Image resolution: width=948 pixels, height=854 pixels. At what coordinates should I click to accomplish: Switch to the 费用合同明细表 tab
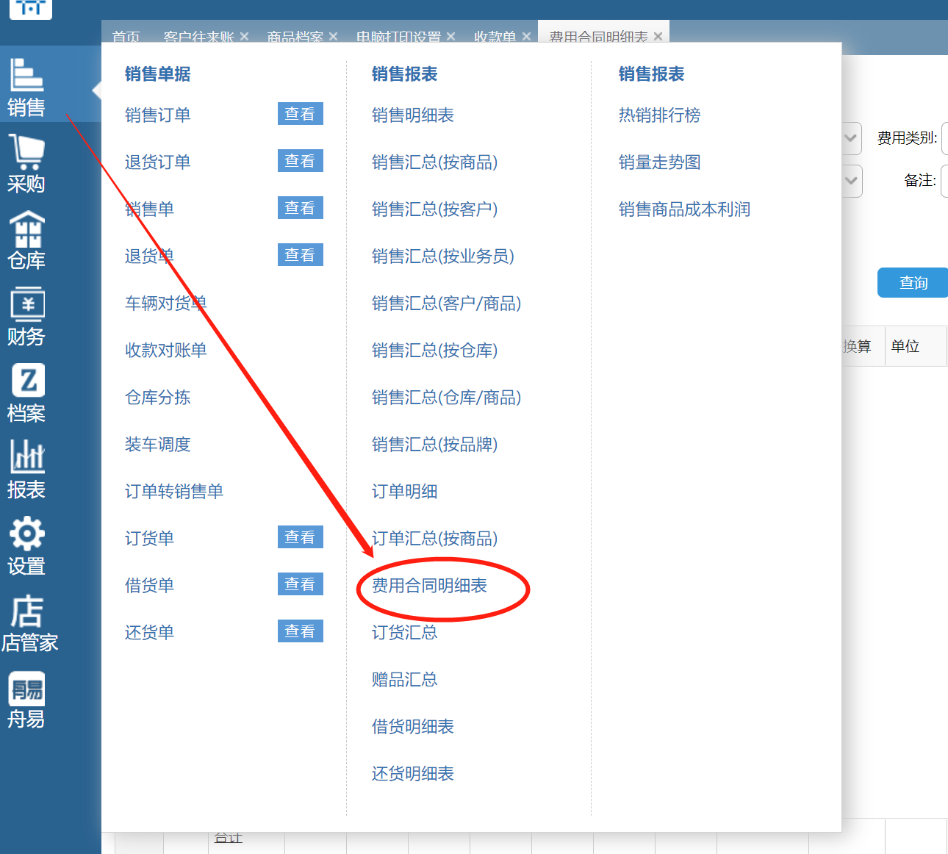pos(599,36)
